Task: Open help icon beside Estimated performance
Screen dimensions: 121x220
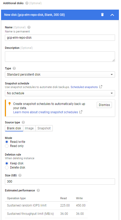Action: tap(38, 190)
